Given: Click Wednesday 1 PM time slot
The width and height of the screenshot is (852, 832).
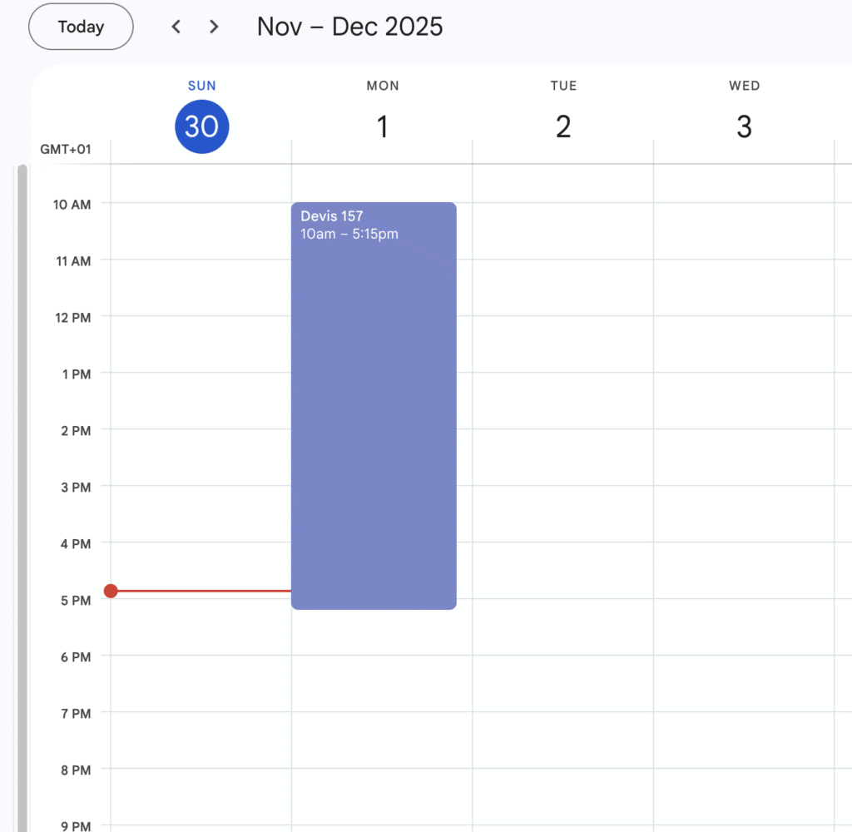Looking at the screenshot, I should pos(744,400).
